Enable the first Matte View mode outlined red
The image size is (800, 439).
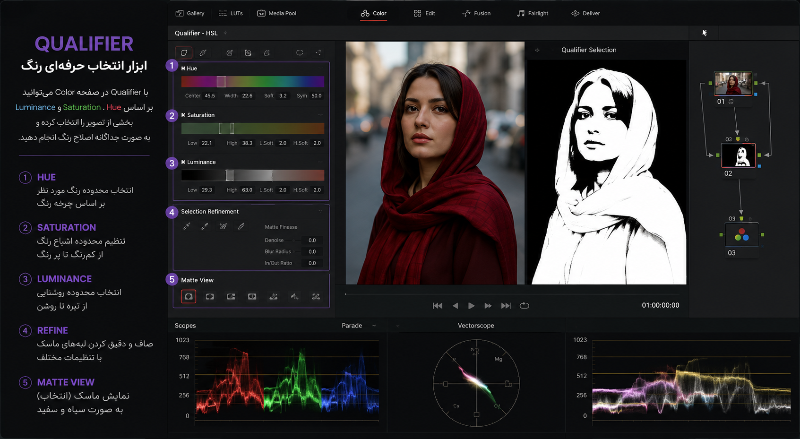[189, 296]
